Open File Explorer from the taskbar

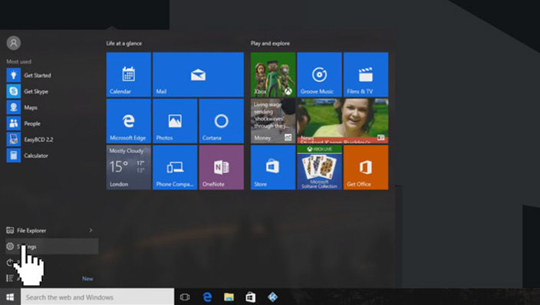point(229,297)
